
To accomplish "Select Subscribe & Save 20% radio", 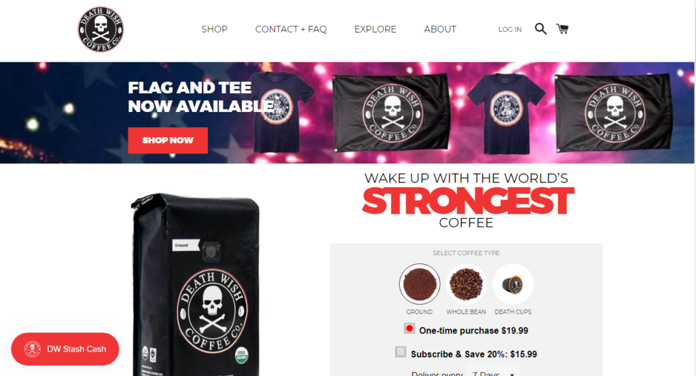I will tap(400, 352).
